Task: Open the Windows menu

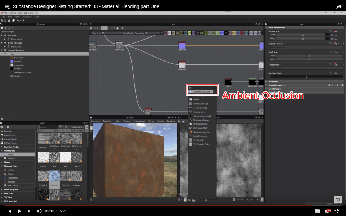Action: pos(27,17)
